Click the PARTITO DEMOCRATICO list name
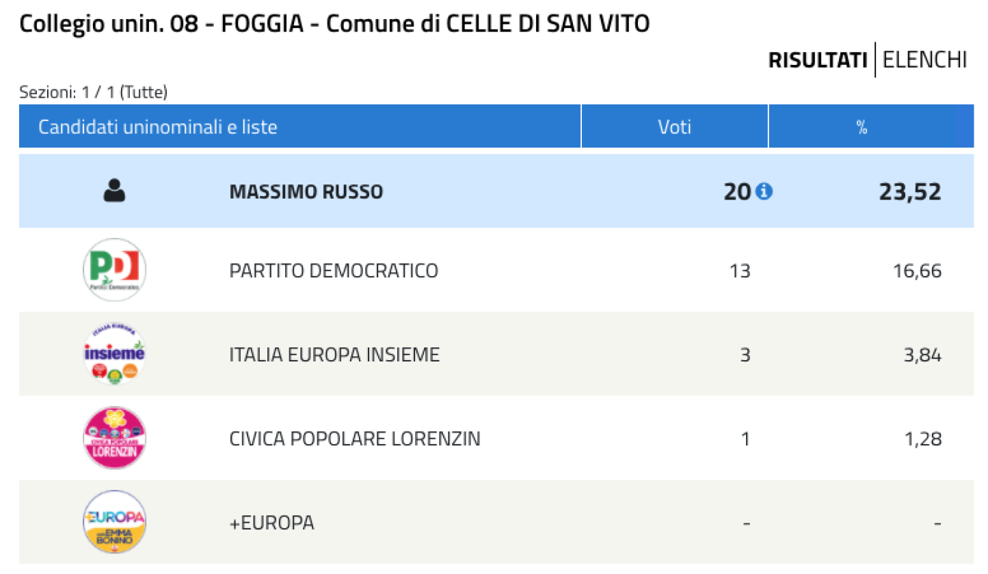Viewport: 988px width, 574px height. (334, 271)
